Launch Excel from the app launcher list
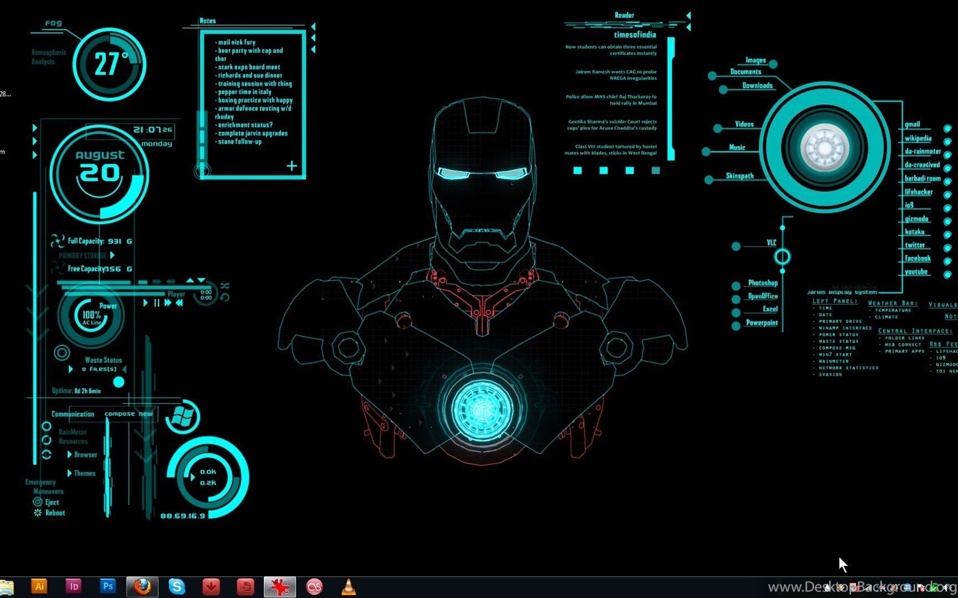 point(770,309)
